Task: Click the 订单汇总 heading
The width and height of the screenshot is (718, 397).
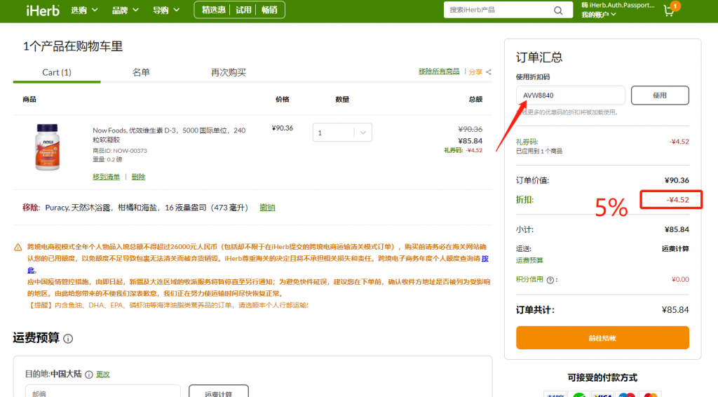Action: (539, 58)
